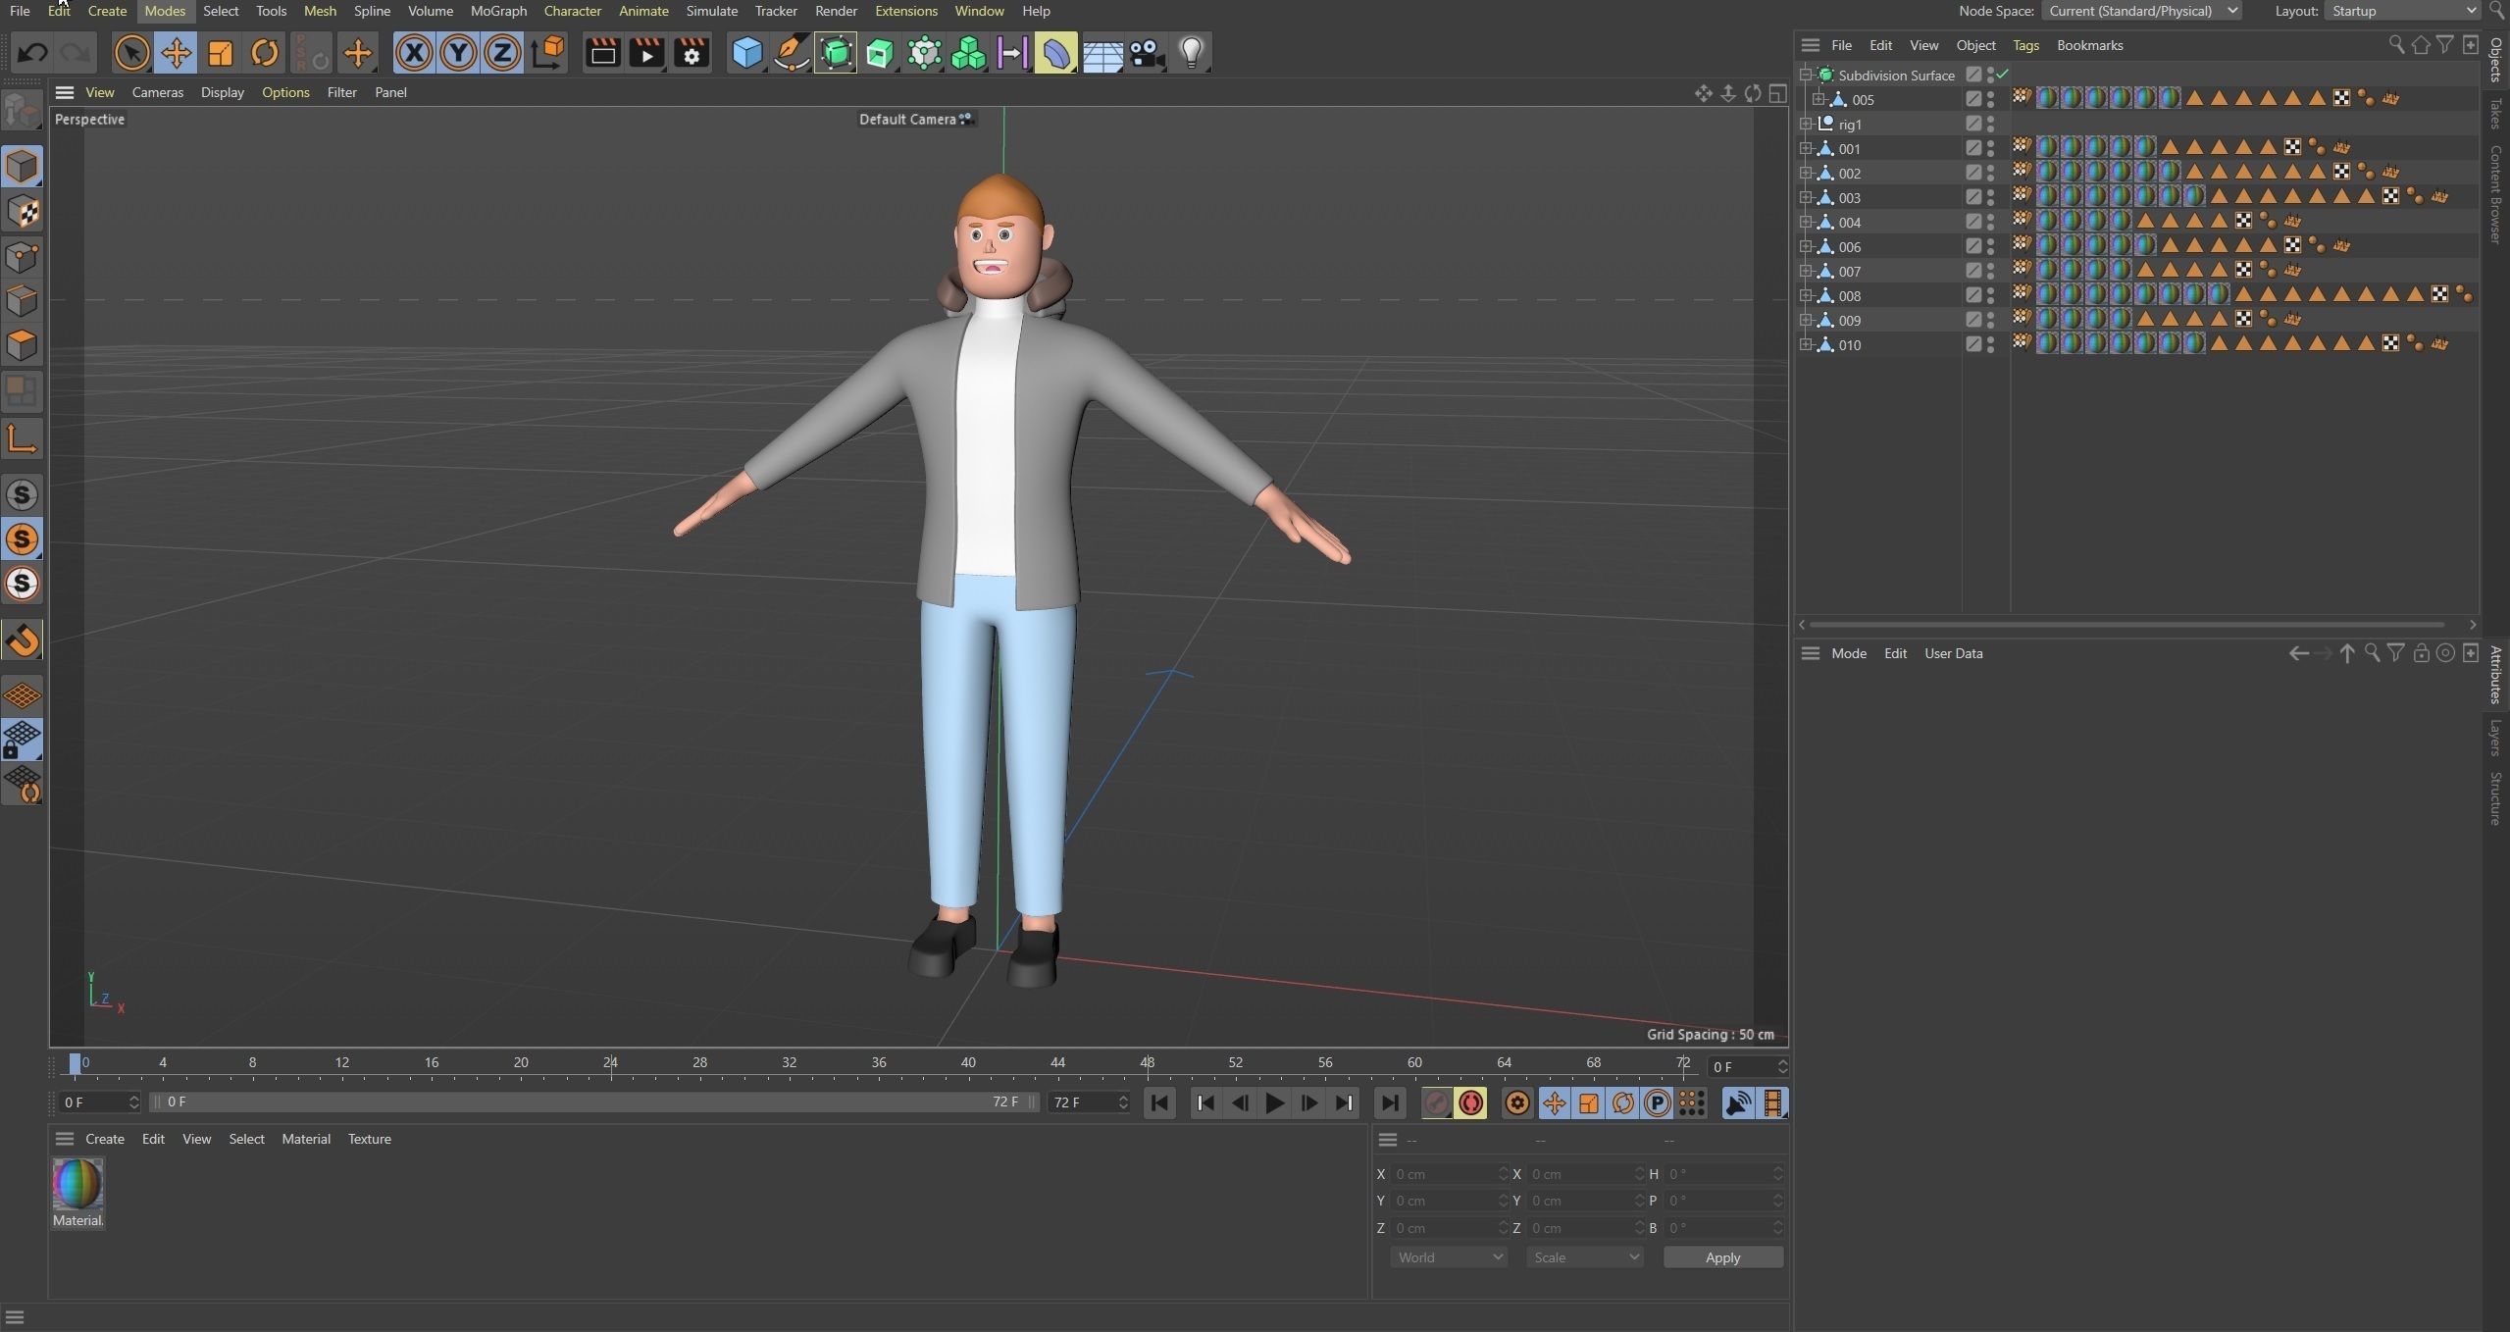Toggle visibility dots for object 001
Screen dimensions: 2510x1332
coord(1990,148)
